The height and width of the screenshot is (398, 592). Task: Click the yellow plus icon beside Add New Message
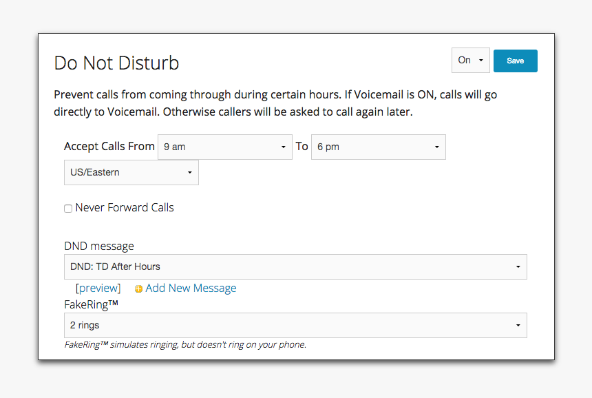coord(138,289)
